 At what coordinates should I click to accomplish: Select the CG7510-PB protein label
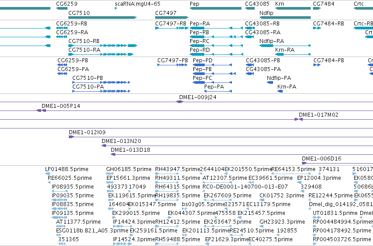point(88,78)
